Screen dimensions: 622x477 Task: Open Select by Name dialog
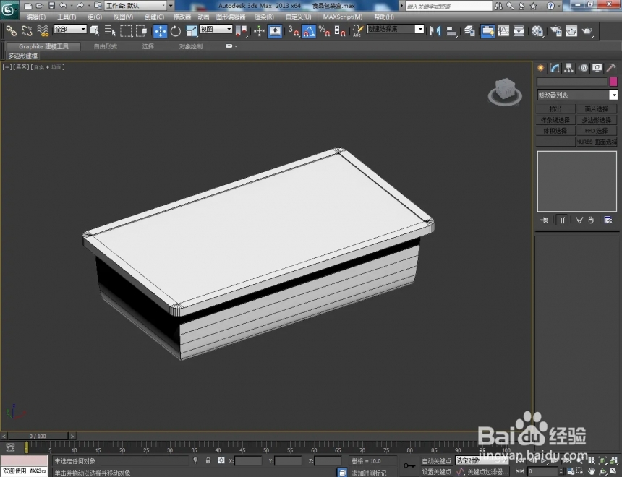tap(110, 31)
